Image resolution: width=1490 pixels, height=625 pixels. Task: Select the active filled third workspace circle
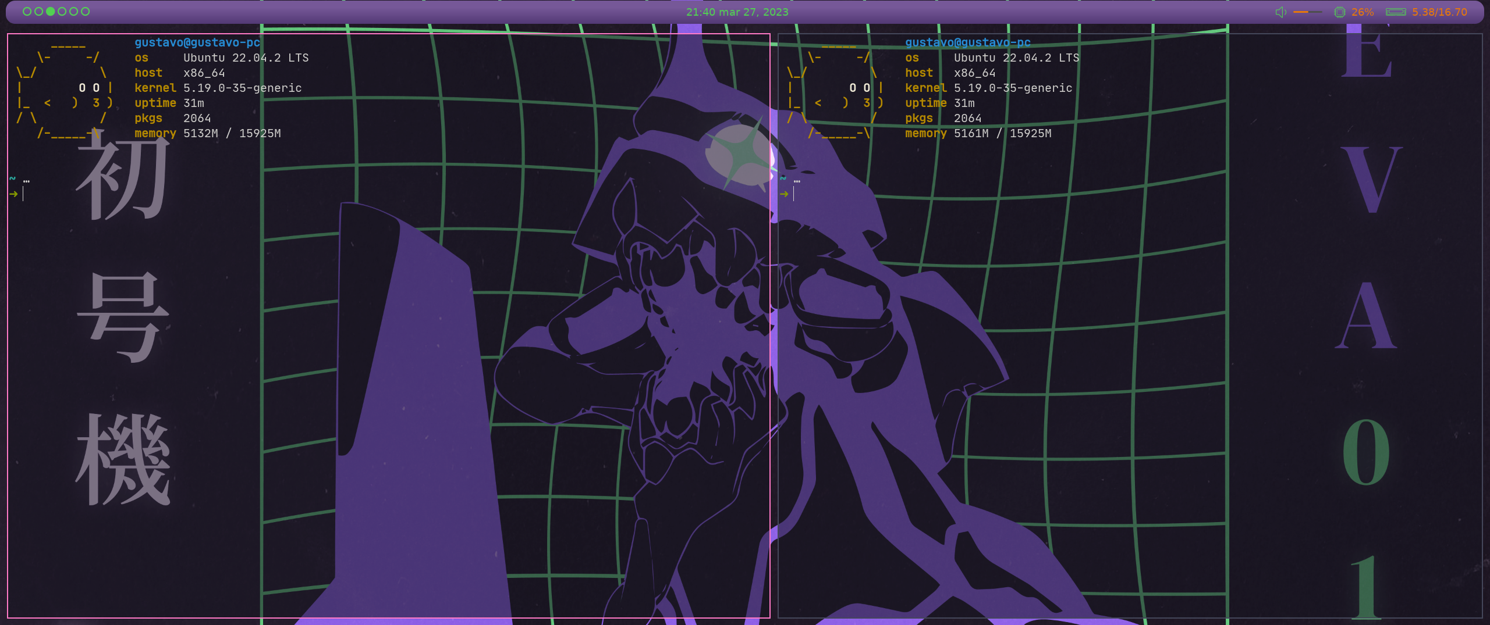point(50,12)
